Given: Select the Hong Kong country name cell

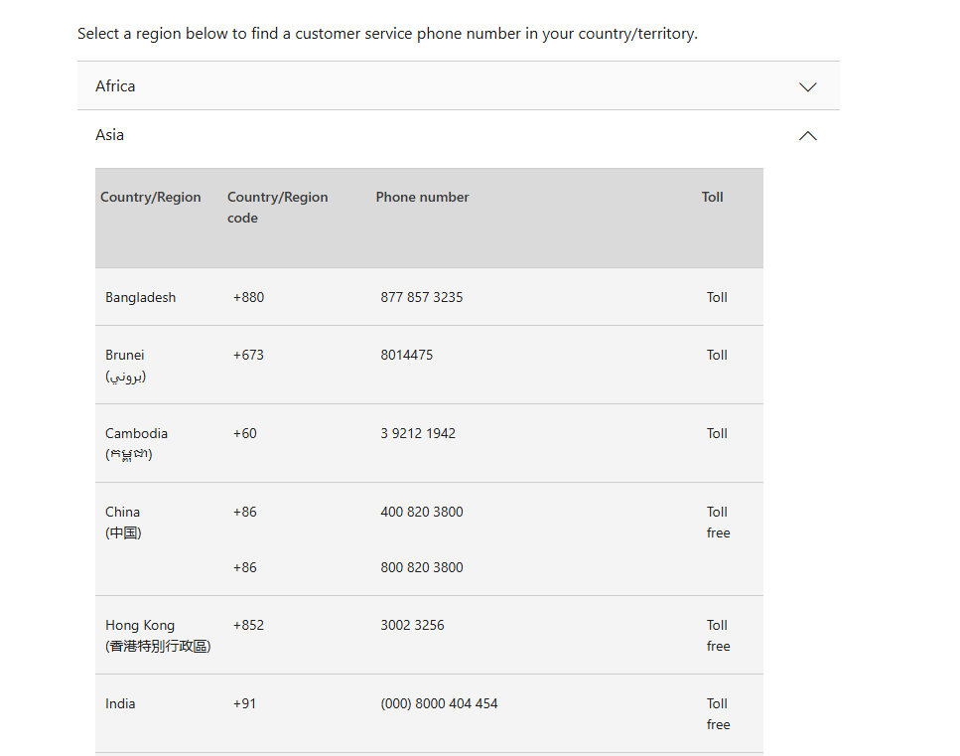Looking at the screenshot, I should [157, 635].
